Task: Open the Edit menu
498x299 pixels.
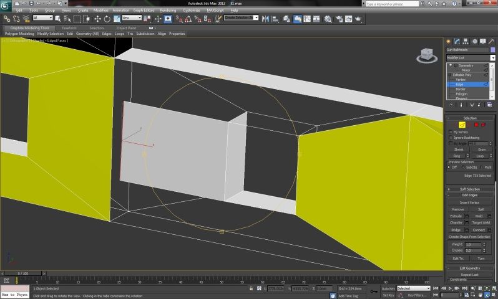Action: click(x=19, y=11)
